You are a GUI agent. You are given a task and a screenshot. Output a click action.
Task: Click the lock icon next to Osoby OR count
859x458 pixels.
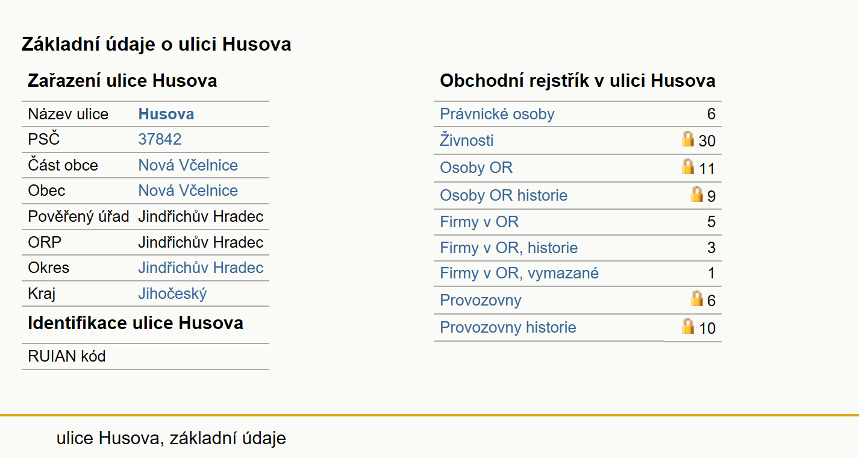688,166
